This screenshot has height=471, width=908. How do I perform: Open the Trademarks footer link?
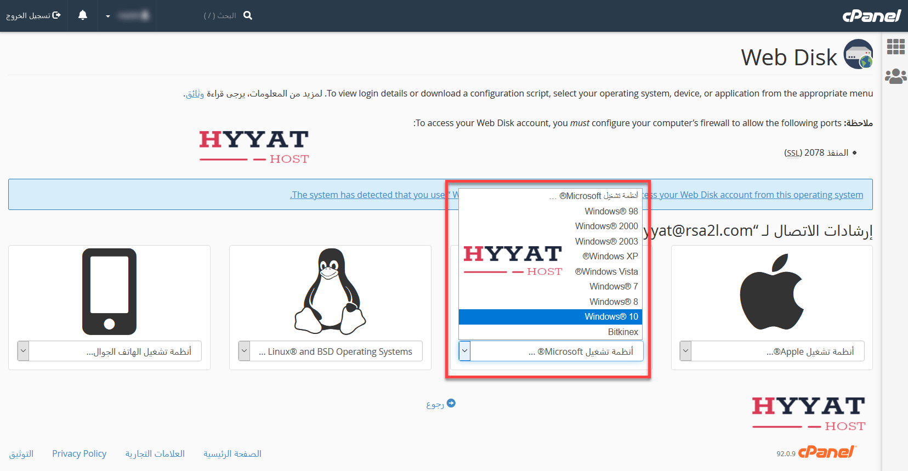coord(155,453)
